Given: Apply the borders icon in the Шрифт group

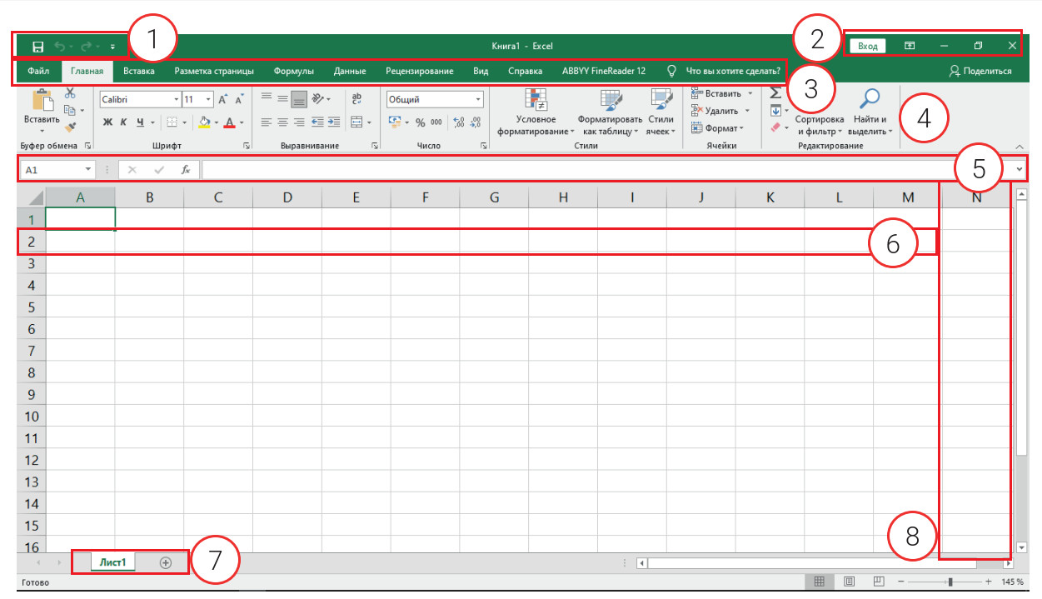Looking at the screenshot, I should coord(172,122).
